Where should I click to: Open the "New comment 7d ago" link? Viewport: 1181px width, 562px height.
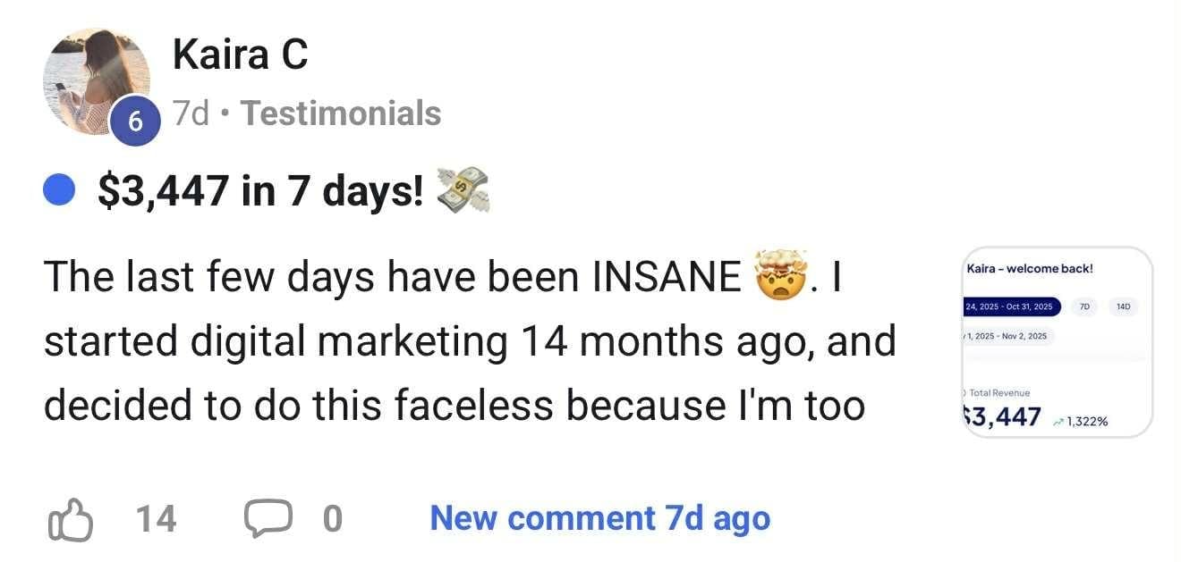pyautogui.click(x=599, y=518)
